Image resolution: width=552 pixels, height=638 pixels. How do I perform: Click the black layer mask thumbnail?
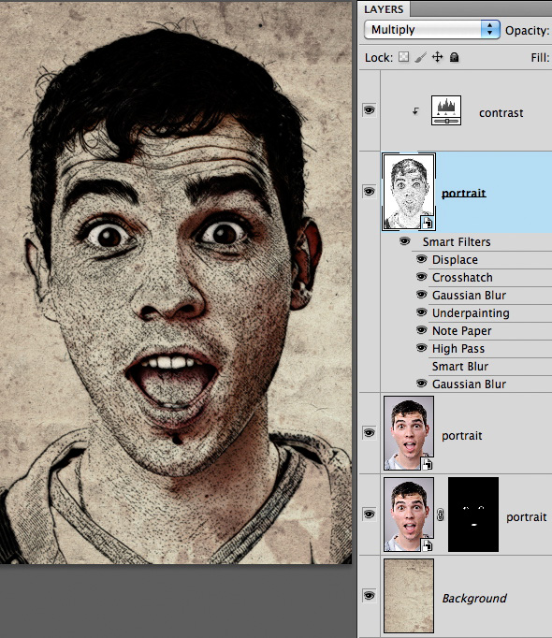[x=473, y=515]
